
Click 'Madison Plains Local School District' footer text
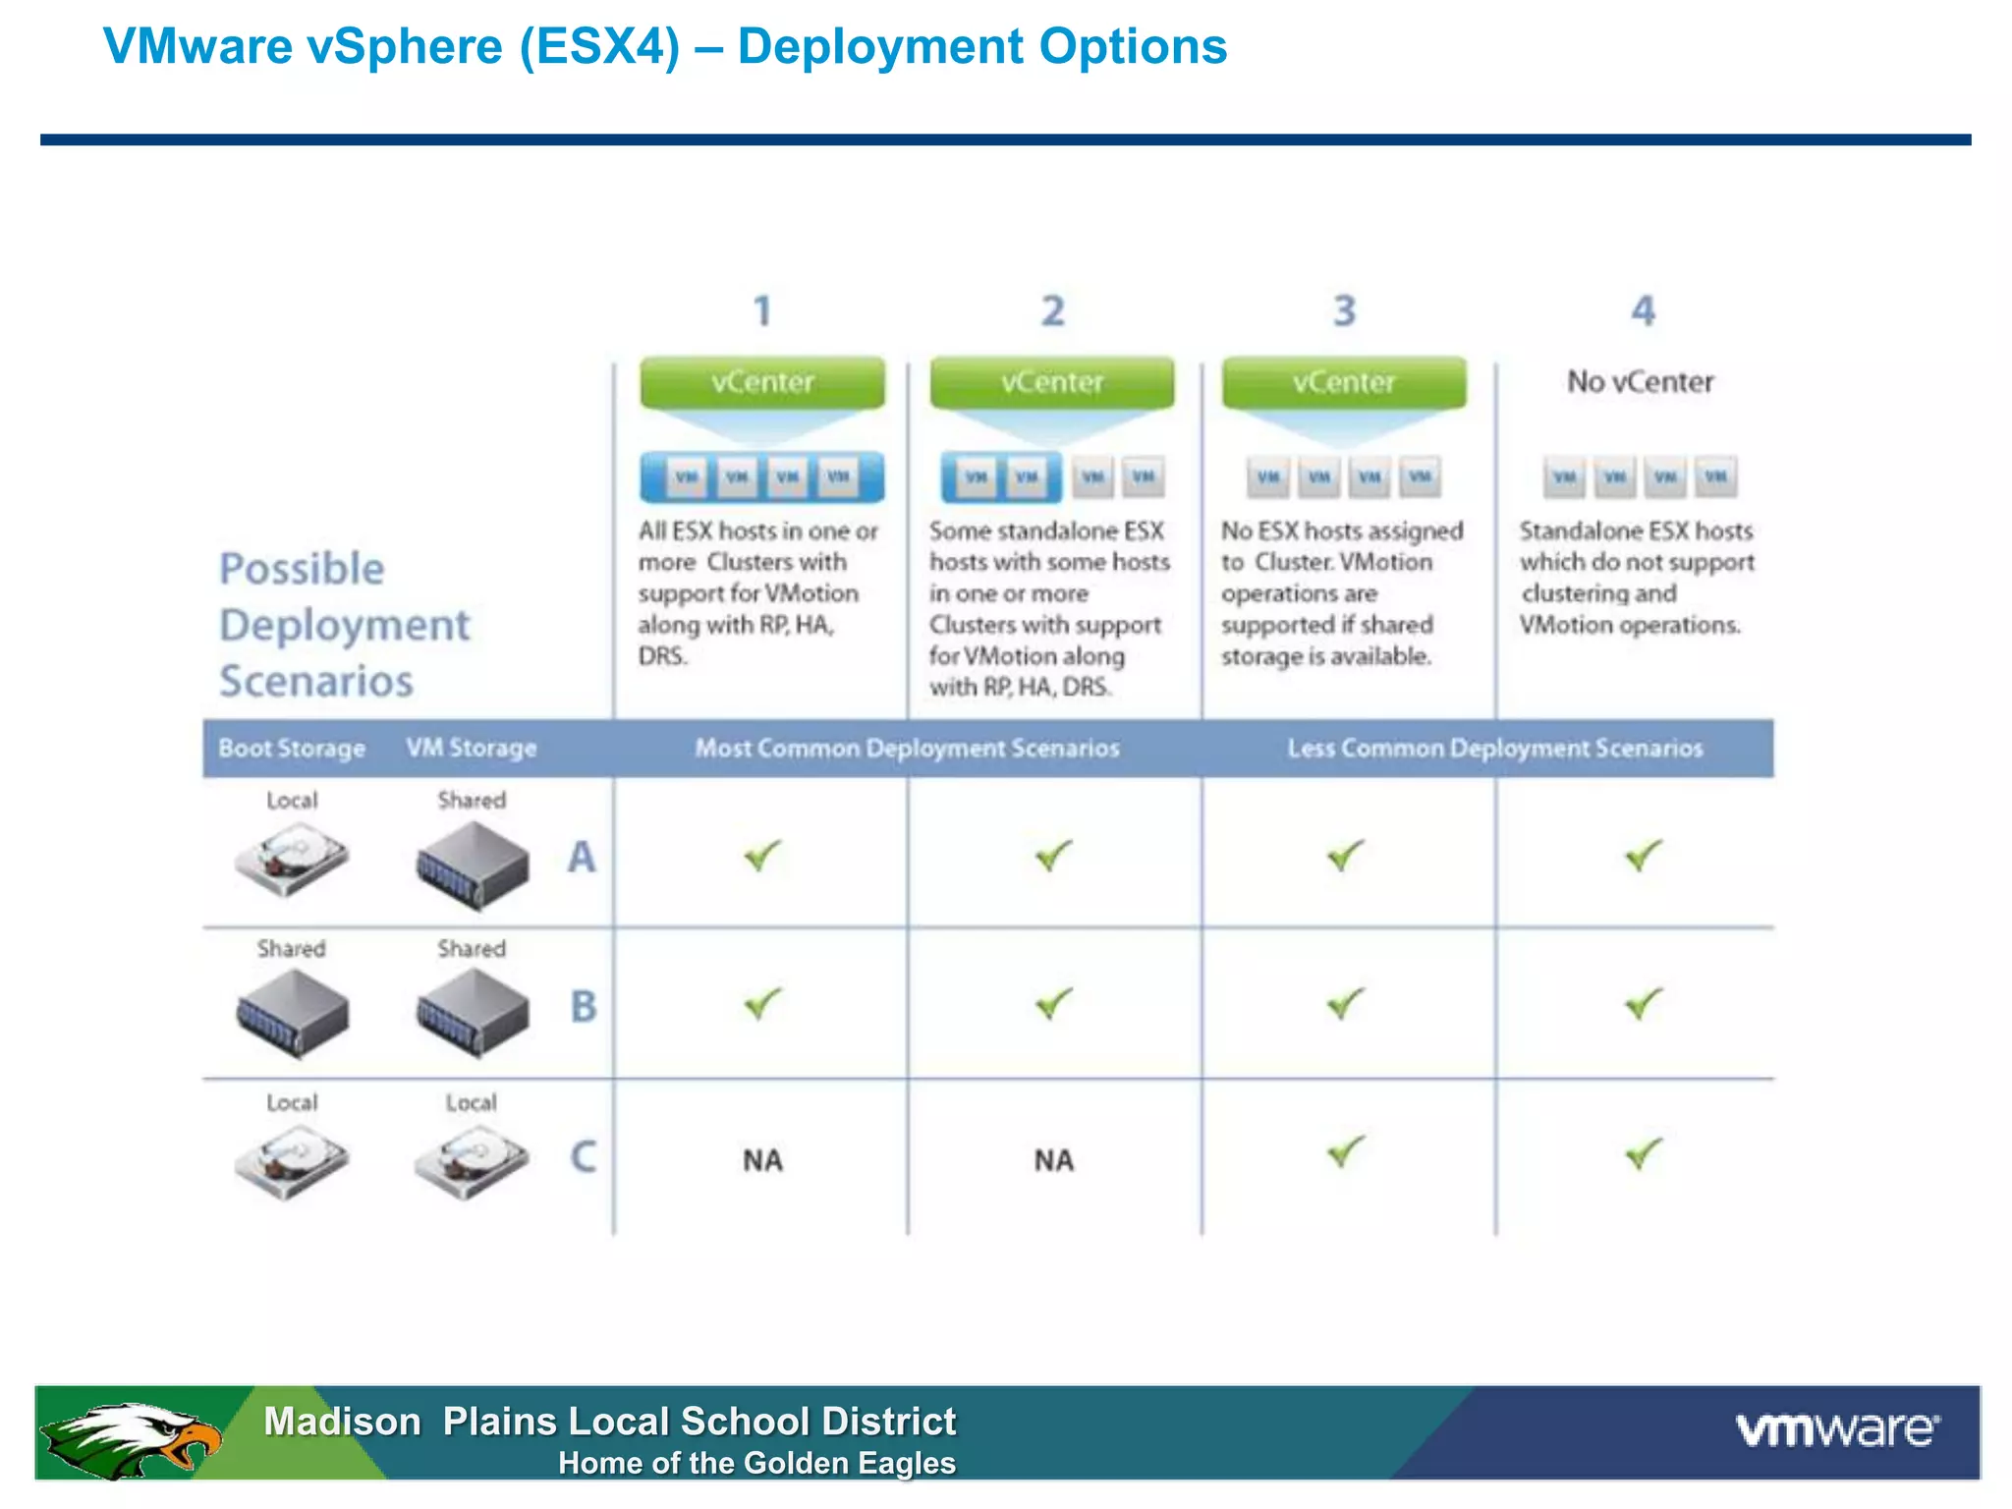click(610, 1422)
